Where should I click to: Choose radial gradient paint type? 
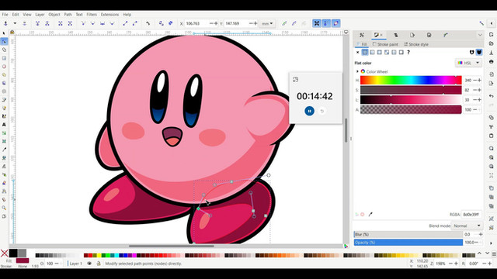380,52
